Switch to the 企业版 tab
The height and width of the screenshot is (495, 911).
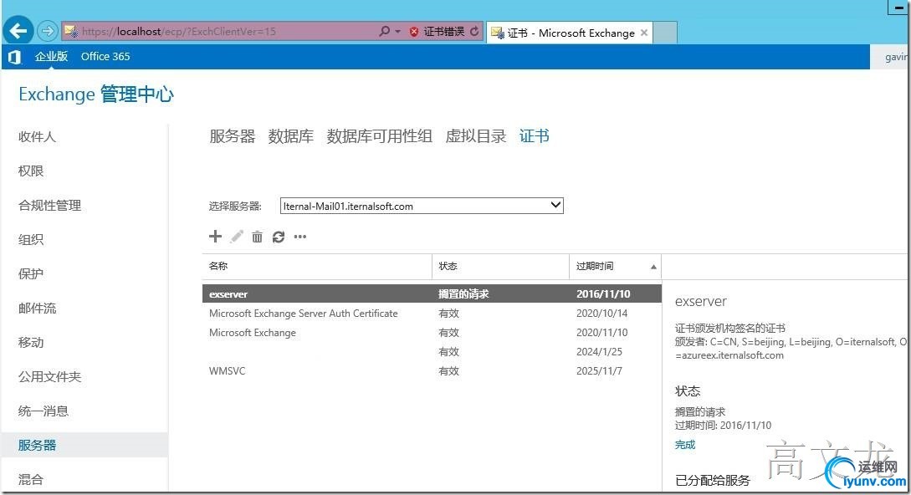pyautogui.click(x=51, y=56)
